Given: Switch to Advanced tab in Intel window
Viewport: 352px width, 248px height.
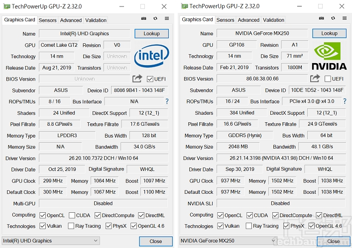Looking at the screenshot, I should click(x=71, y=20).
